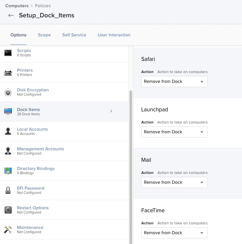Open the Local Accounts payload link

click(x=32, y=129)
